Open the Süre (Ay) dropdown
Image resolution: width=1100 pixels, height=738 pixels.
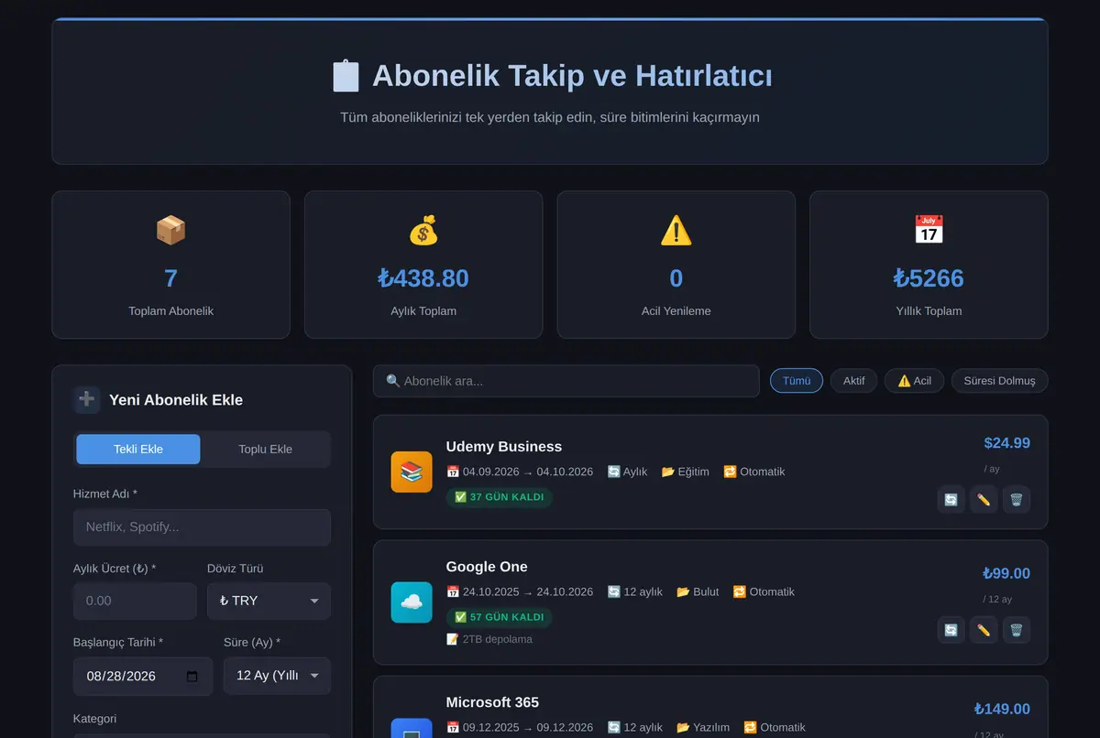tap(277, 676)
